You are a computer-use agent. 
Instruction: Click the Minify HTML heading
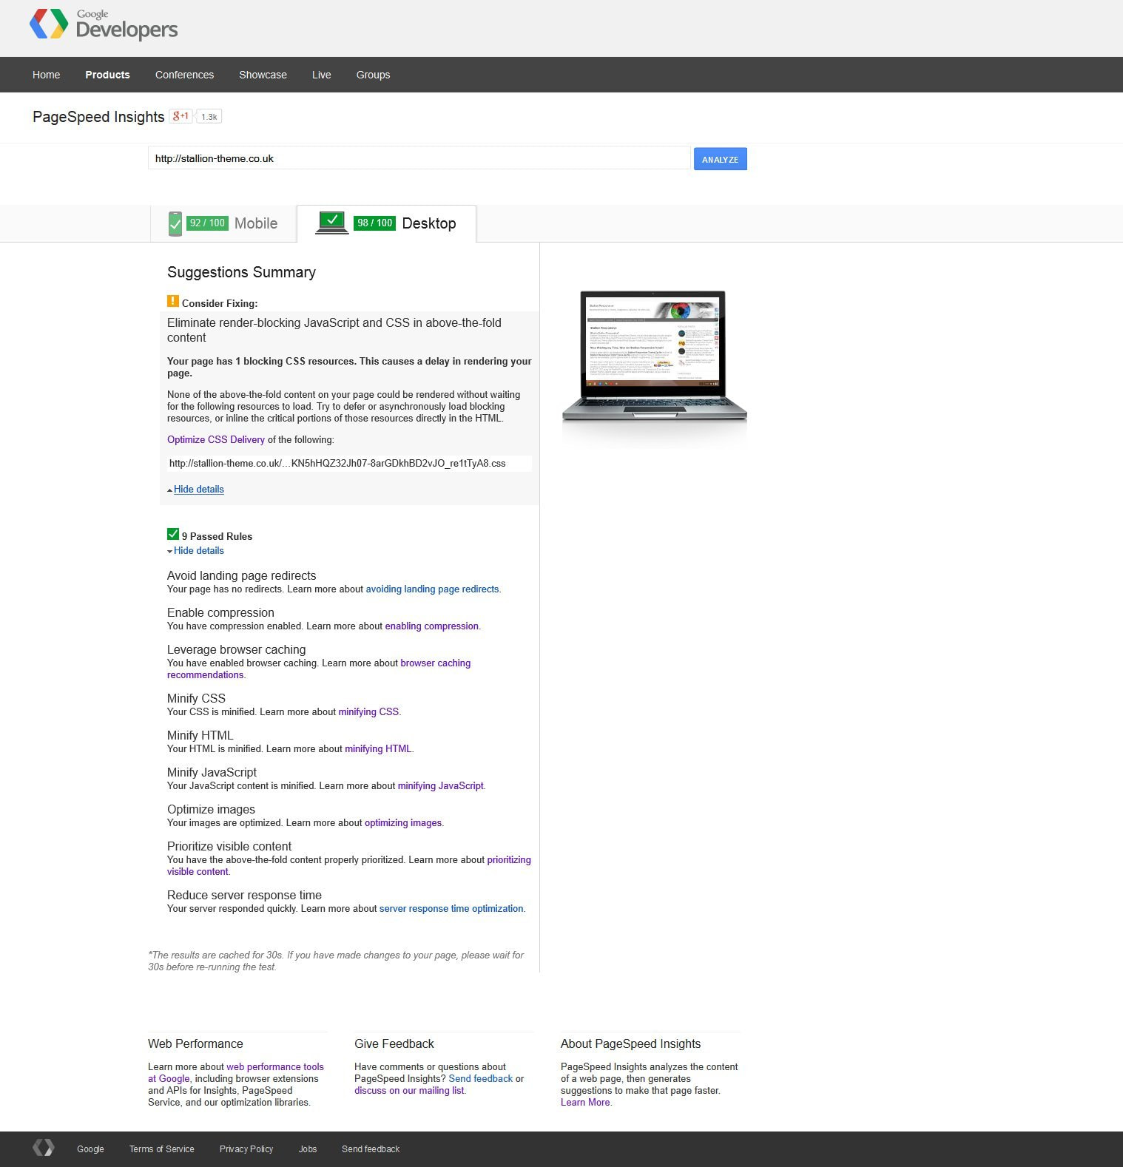pos(200,736)
